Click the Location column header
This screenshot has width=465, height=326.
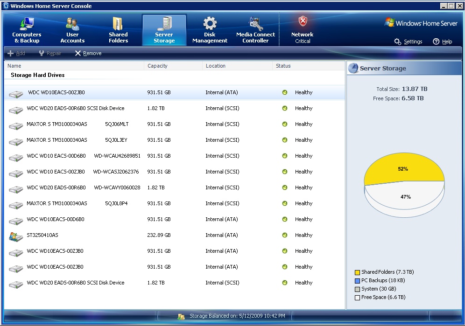click(215, 66)
